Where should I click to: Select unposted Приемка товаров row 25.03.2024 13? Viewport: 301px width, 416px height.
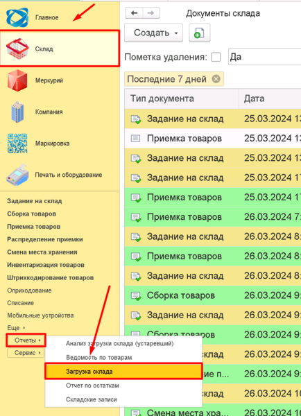213,138
